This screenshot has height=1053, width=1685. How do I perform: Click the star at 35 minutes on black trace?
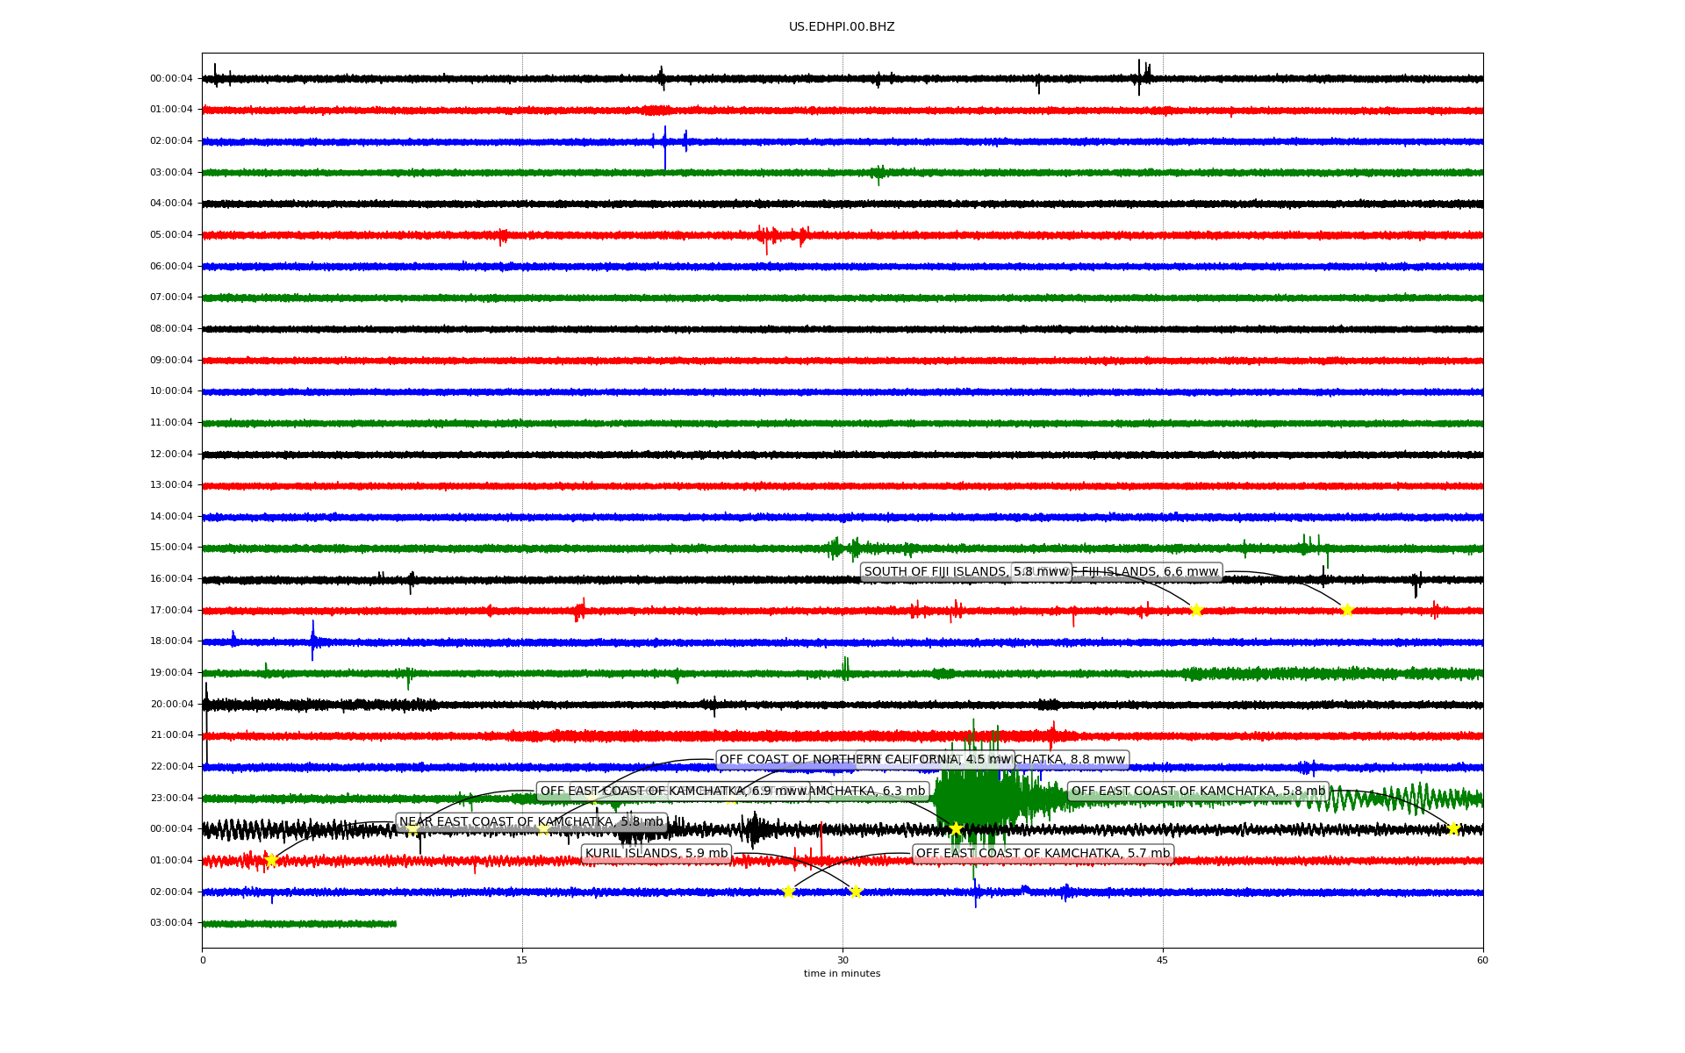[956, 828]
